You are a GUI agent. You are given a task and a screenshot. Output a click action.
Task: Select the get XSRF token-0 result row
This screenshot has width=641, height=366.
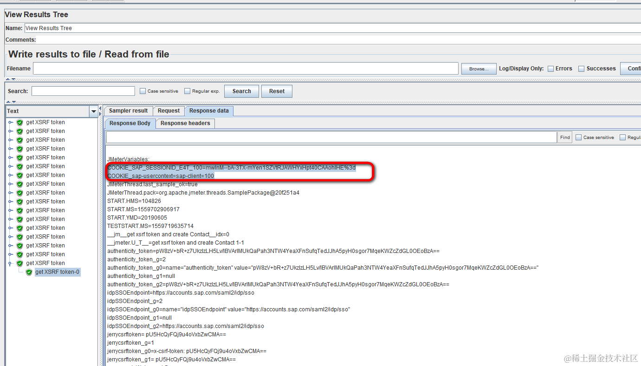click(58, 272)
